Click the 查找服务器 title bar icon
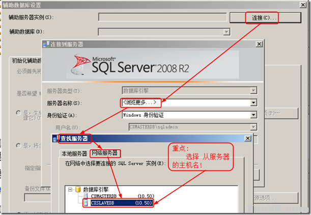Image resolution: width=311 pixels, height=215 pixels. [x=55, y=138]
